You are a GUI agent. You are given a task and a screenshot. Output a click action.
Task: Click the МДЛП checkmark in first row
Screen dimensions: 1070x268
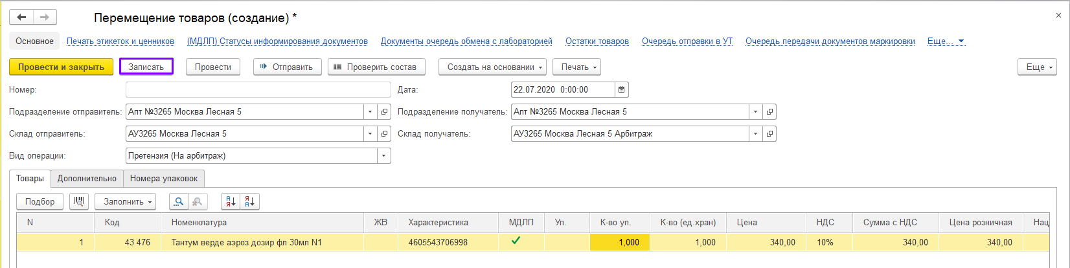coord(516,241)
